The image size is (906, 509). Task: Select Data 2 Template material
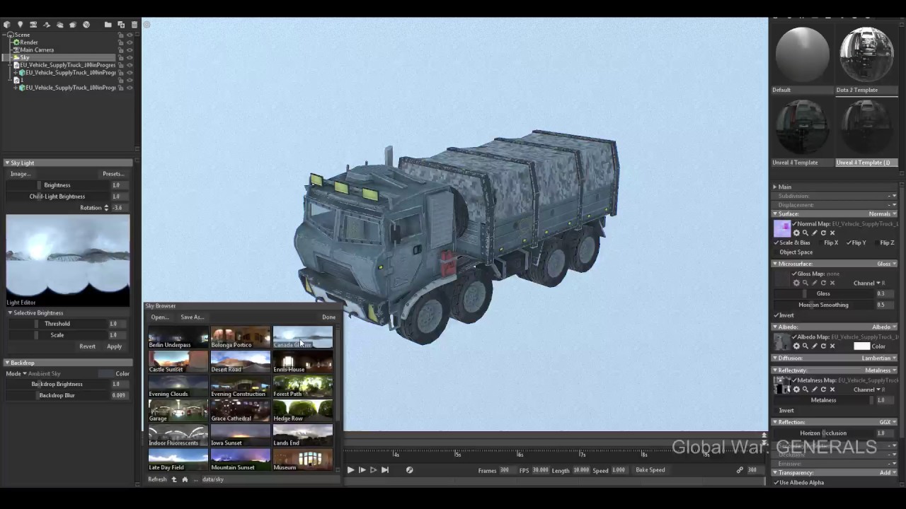pyautogui.click(x=866, y=56)
